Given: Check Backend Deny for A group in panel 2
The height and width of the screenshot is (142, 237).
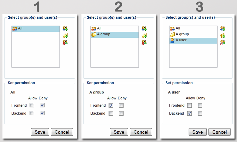Looking at the screenshot, I should [121, 113].
